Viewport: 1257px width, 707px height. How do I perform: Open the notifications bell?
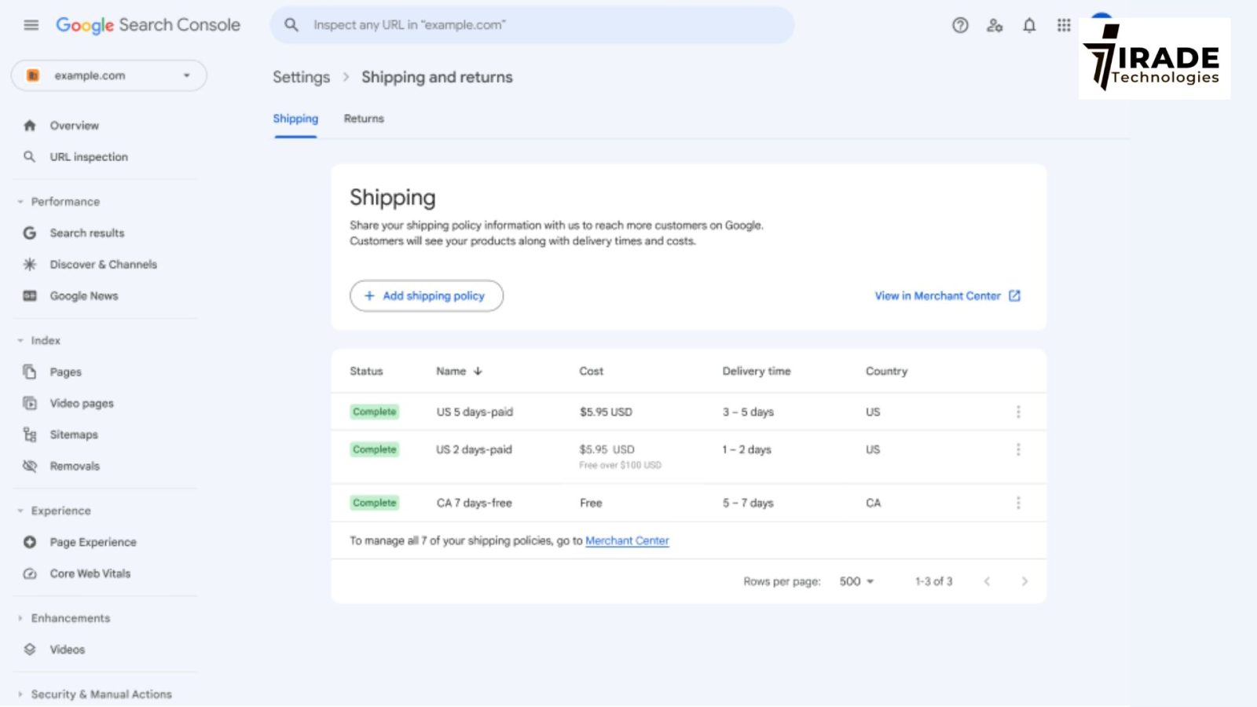[x=1029, y=25]
